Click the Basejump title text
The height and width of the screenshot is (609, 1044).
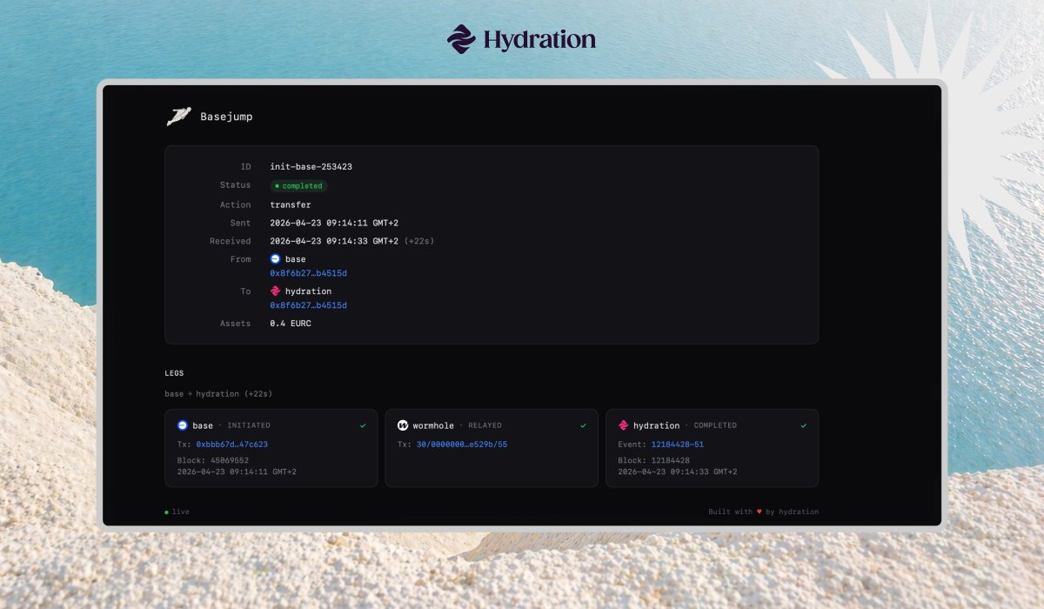tap(226, 117)
